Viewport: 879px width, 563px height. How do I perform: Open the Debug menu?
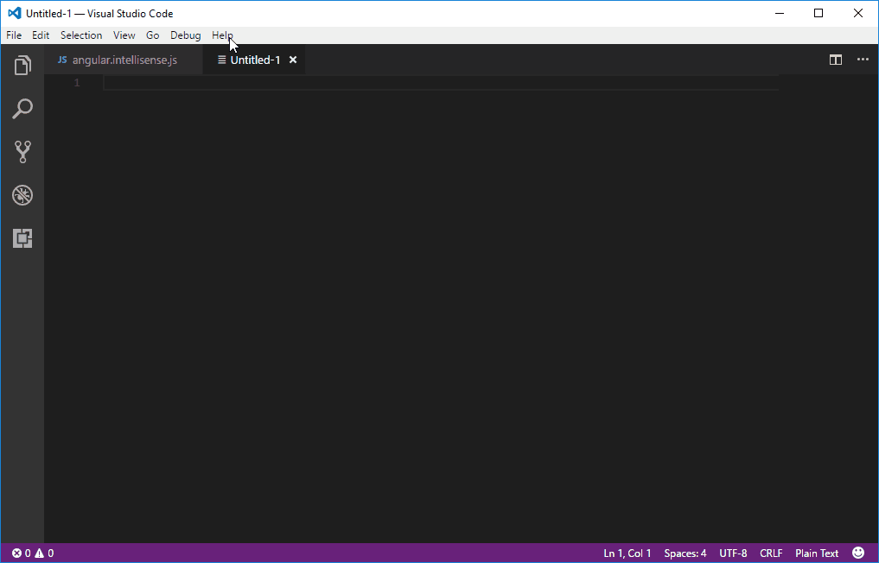click(x=186, y=35)
